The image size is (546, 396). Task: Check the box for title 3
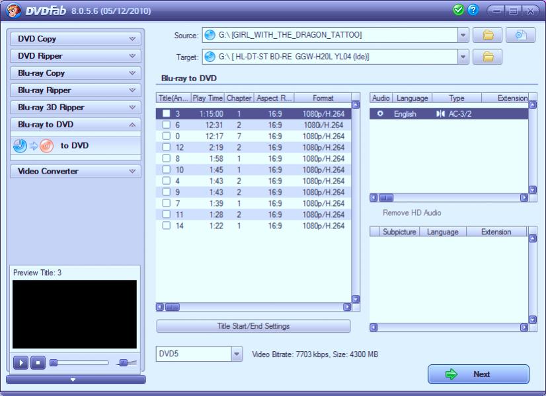pos(167,114)
